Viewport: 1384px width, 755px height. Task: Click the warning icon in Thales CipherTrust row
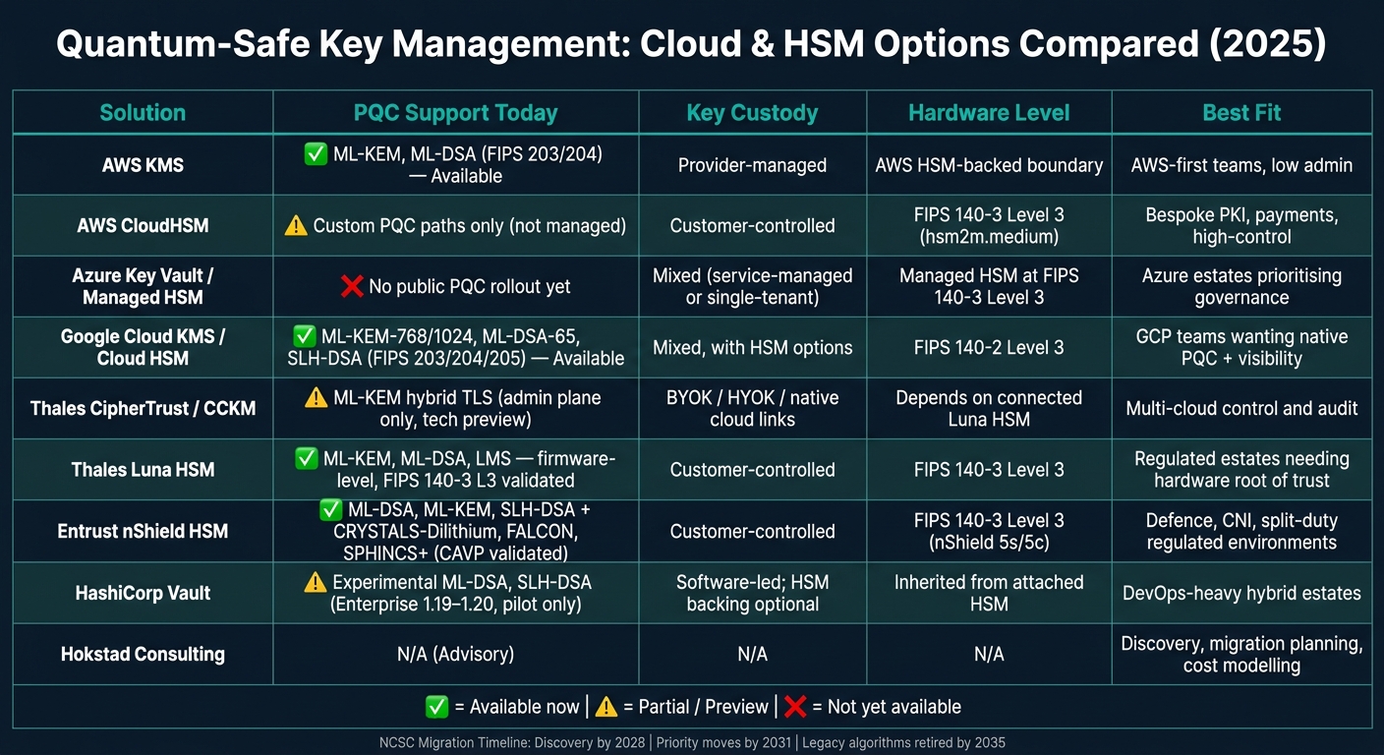(x=316, y=397)
